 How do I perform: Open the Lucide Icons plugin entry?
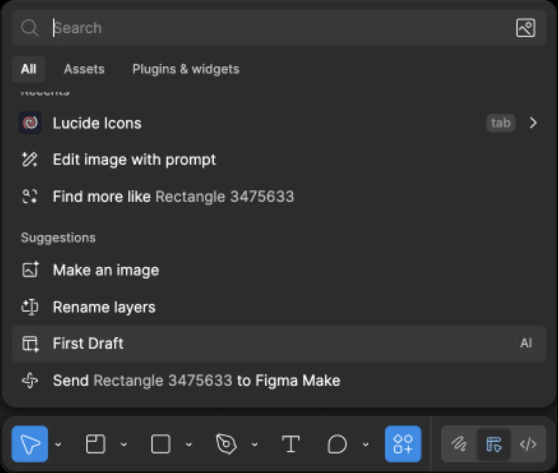tap(279, 123)
